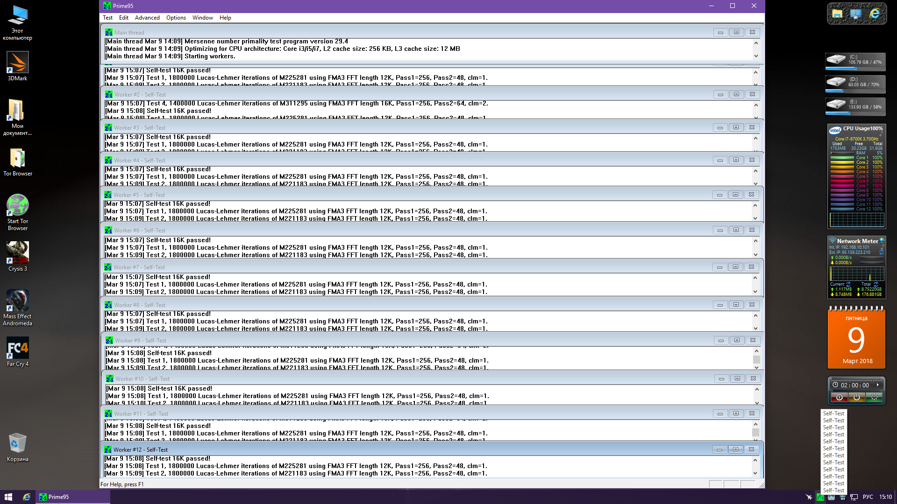Image resolution: width=897 pixels, height=504 pixels.
Task: Minimize Worker #3 child window
Action: point(720,127)
